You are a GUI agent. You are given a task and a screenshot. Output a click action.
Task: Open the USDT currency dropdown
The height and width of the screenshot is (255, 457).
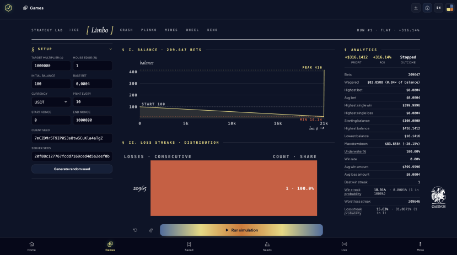pyautogui.click(x=51, y=102)
